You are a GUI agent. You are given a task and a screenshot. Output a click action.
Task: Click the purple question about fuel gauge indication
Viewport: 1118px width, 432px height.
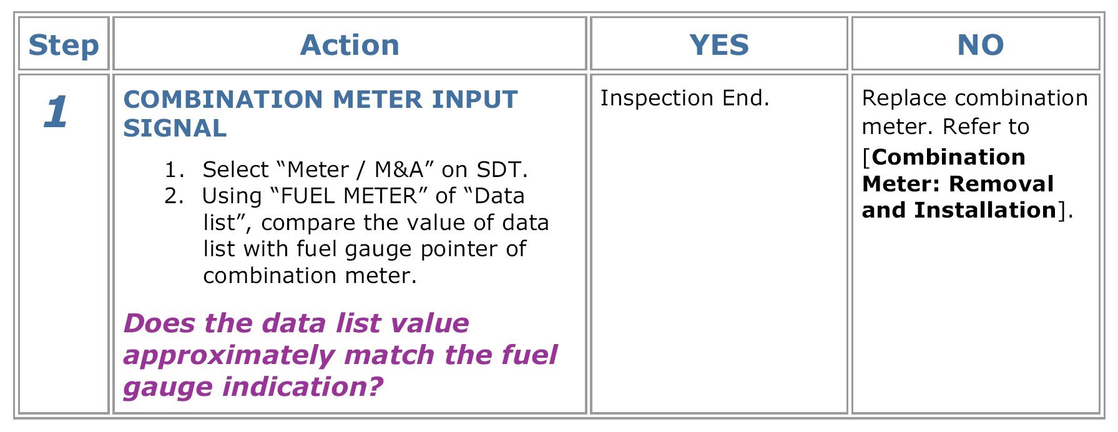coord(340,355)
